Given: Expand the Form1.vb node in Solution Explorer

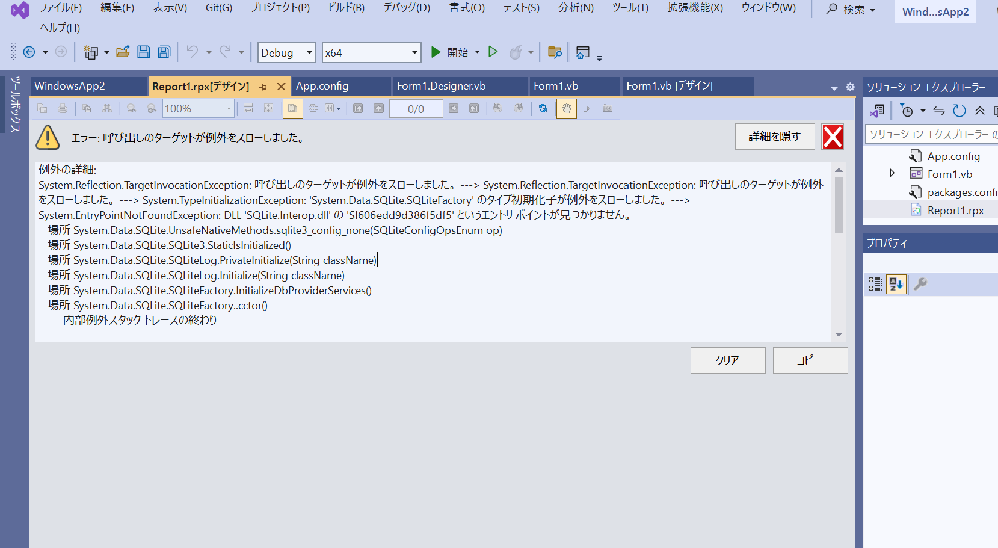Looking at the screenshot, I should coord(892,173).
